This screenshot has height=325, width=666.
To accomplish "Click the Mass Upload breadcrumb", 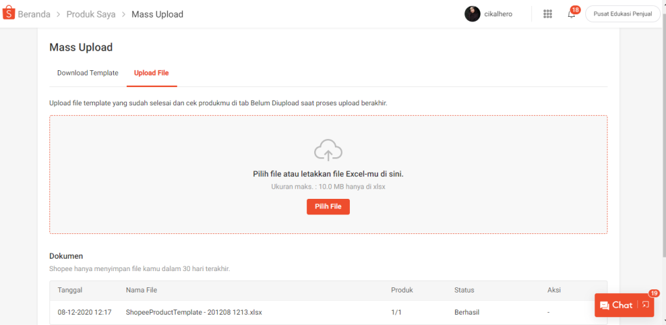I will (x=157, y=14).
